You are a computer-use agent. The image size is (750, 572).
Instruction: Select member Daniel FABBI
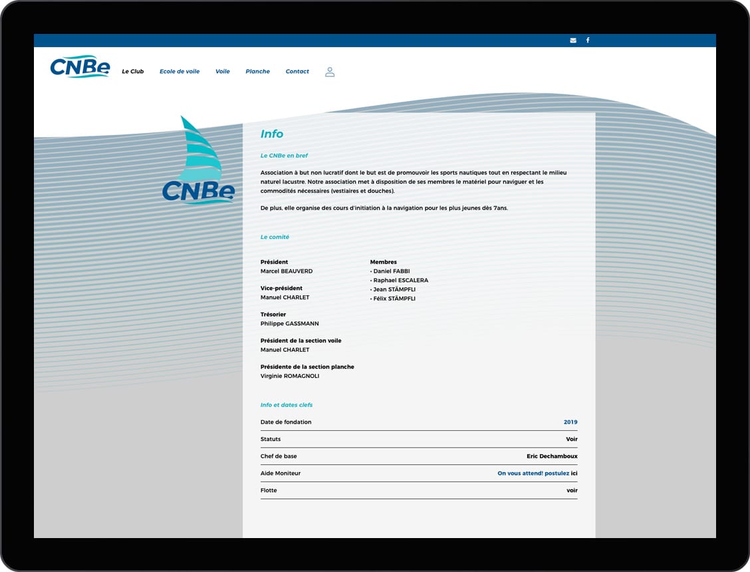(x=391, y=271)
